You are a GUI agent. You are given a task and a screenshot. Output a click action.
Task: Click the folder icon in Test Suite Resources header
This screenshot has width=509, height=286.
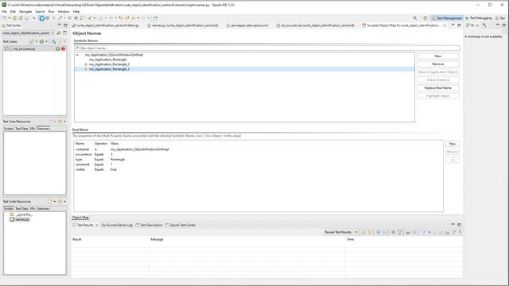pyautogui.click(x=60, y=202)
